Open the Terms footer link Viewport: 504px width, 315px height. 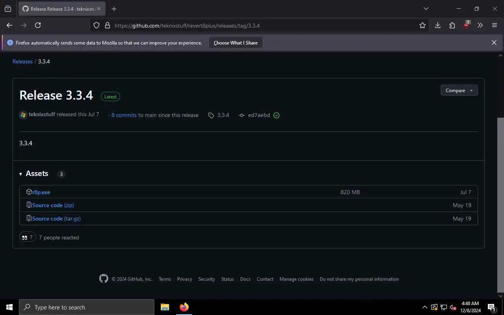(x=165, y=279)
